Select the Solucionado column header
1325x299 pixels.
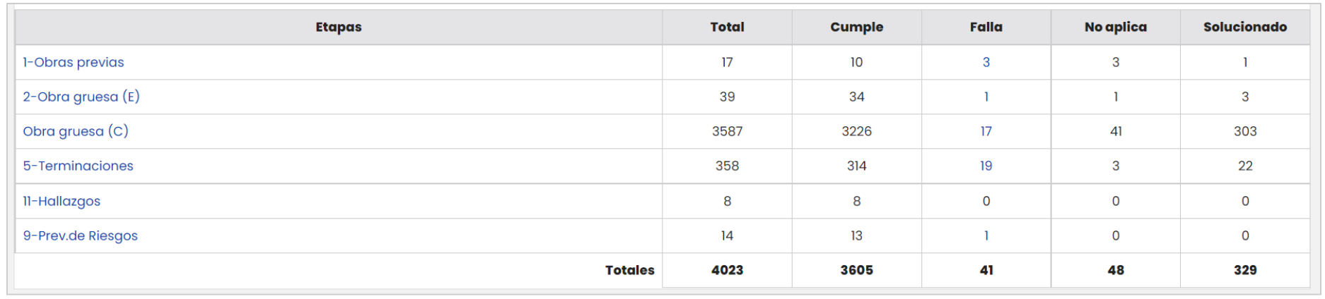(1244, 27)
